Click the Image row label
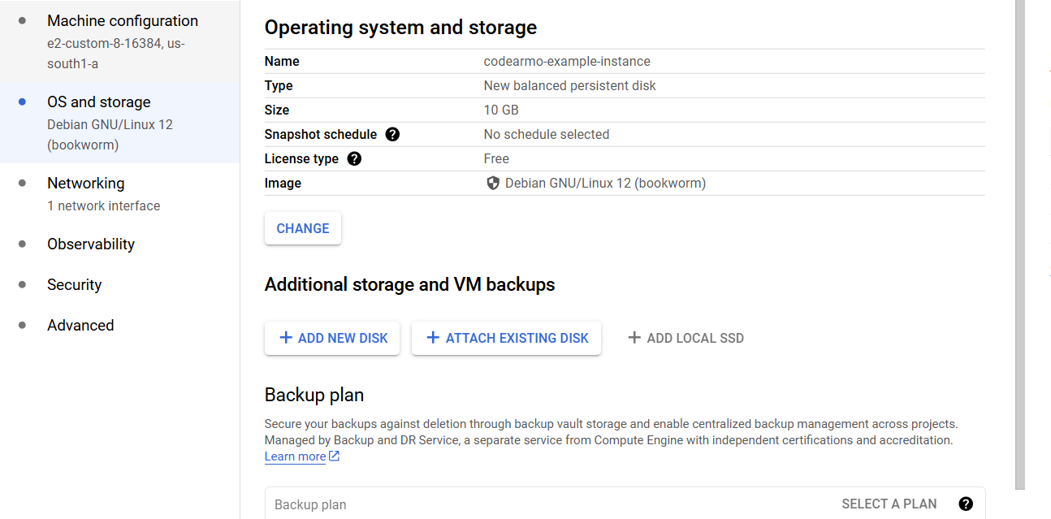 pyautogui.click(x=283, y=184)
